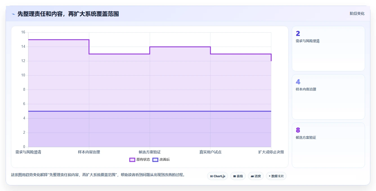Viewport: 376px width, 191px height.
Task: Click the 原有状态 legend label
Action: click(143, 160)
